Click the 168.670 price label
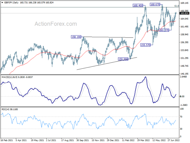The image size is (190, 143). pyautogui.click(x=155, y=4)
